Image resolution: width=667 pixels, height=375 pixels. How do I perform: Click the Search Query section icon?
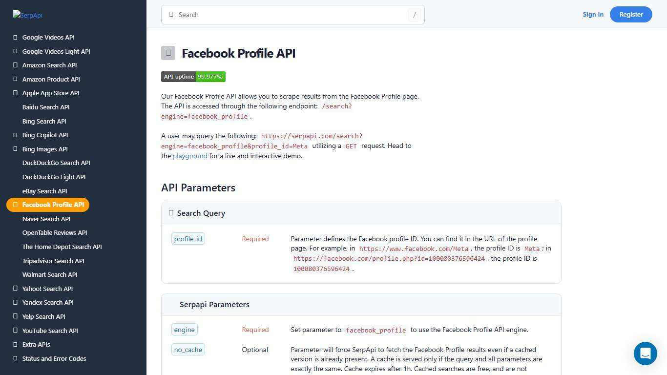(x=171, y=212)
